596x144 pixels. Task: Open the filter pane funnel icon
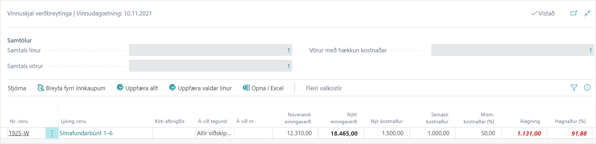(574, 88)
